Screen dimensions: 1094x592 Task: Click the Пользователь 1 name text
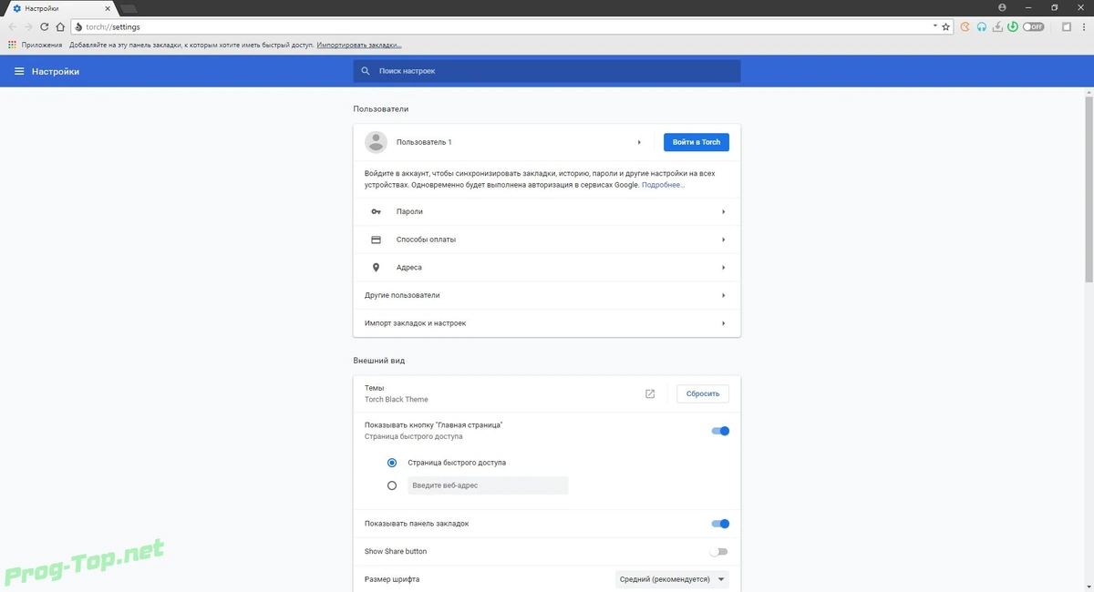click(424, 142)
